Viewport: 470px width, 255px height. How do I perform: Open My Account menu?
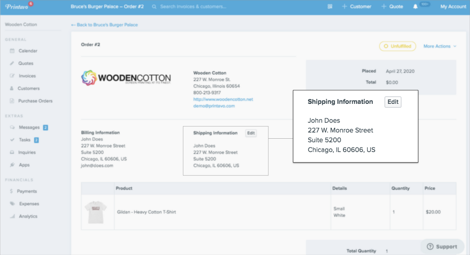453,7
